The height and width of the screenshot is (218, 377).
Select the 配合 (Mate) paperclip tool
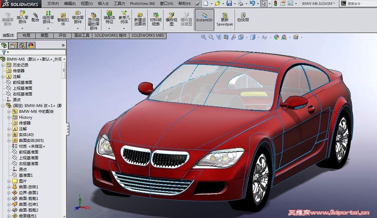pyautogui.click(x=35, y=17)
